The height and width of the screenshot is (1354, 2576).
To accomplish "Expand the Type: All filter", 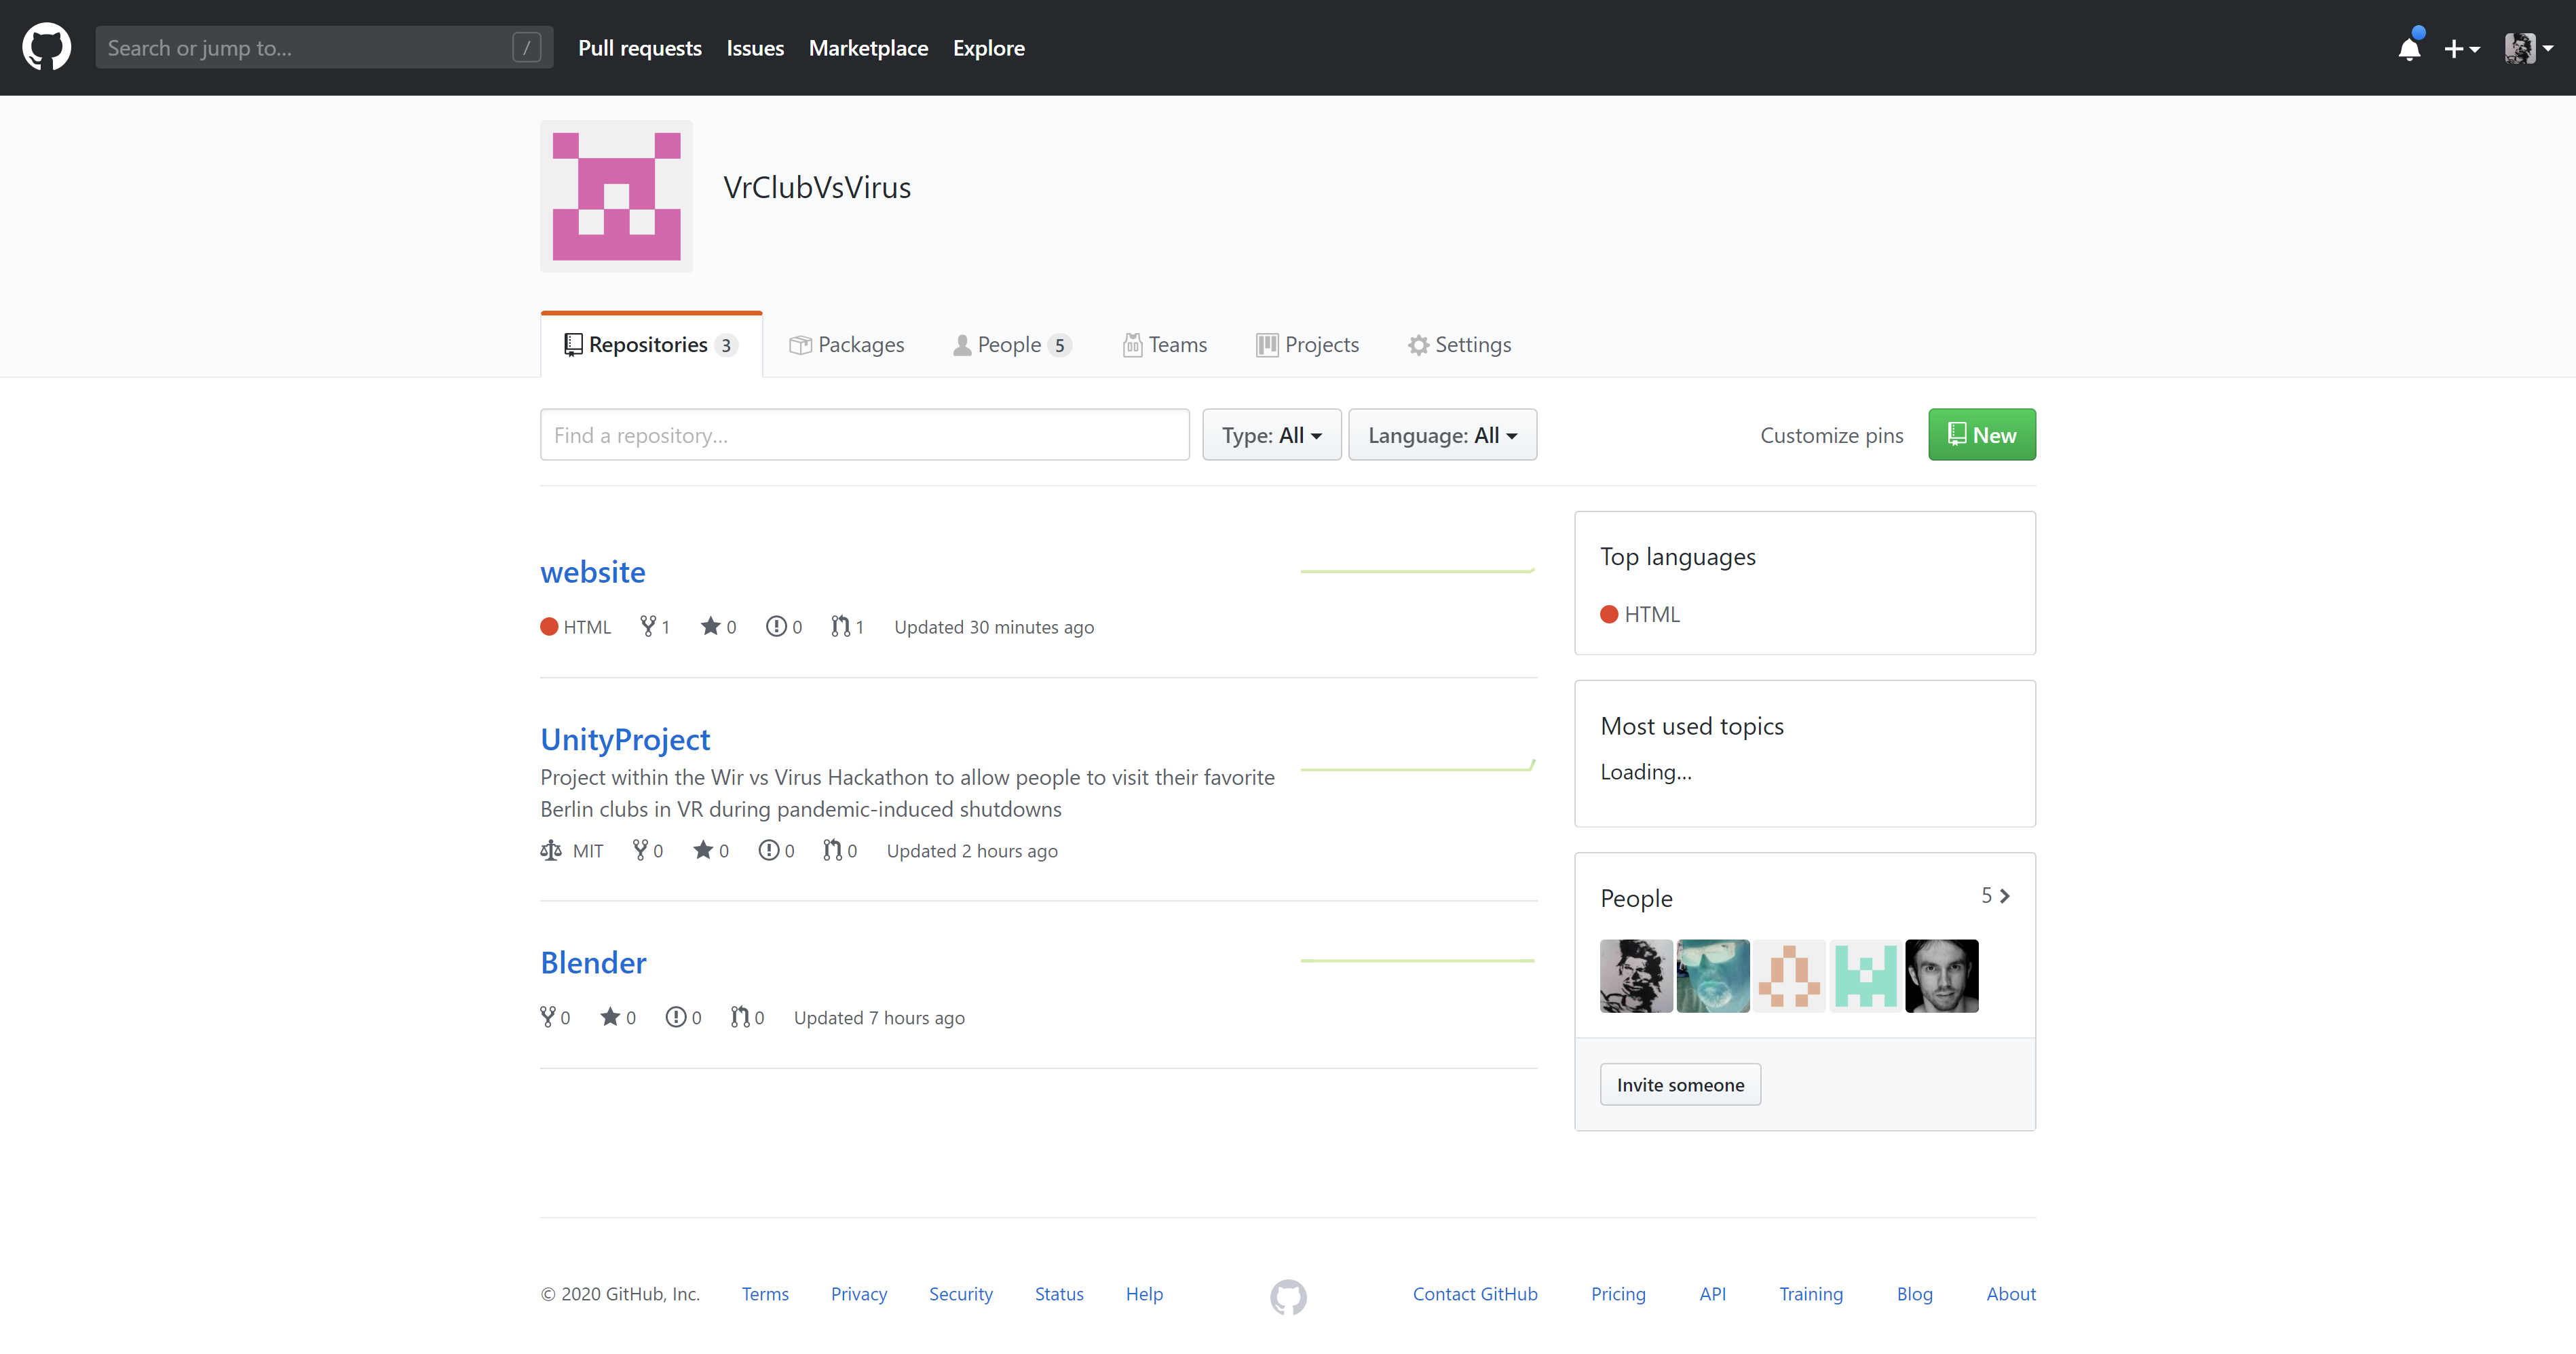I will coord(1271,435).
